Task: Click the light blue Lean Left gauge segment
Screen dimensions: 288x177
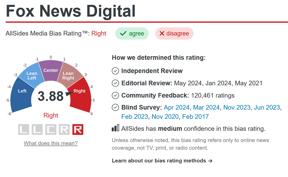Action: (32, 75)
